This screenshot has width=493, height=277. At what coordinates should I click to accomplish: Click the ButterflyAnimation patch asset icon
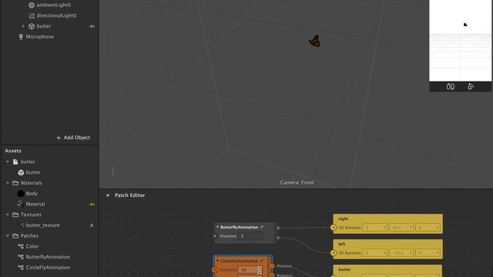(x=21, y=257)
